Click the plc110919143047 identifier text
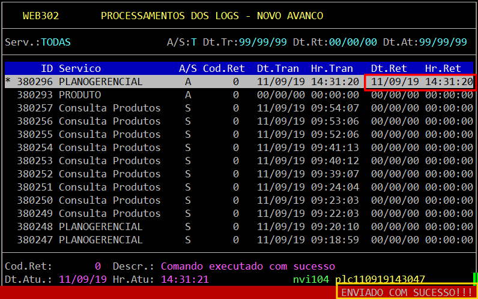This screenshot has height=299, width=478. 380,279
